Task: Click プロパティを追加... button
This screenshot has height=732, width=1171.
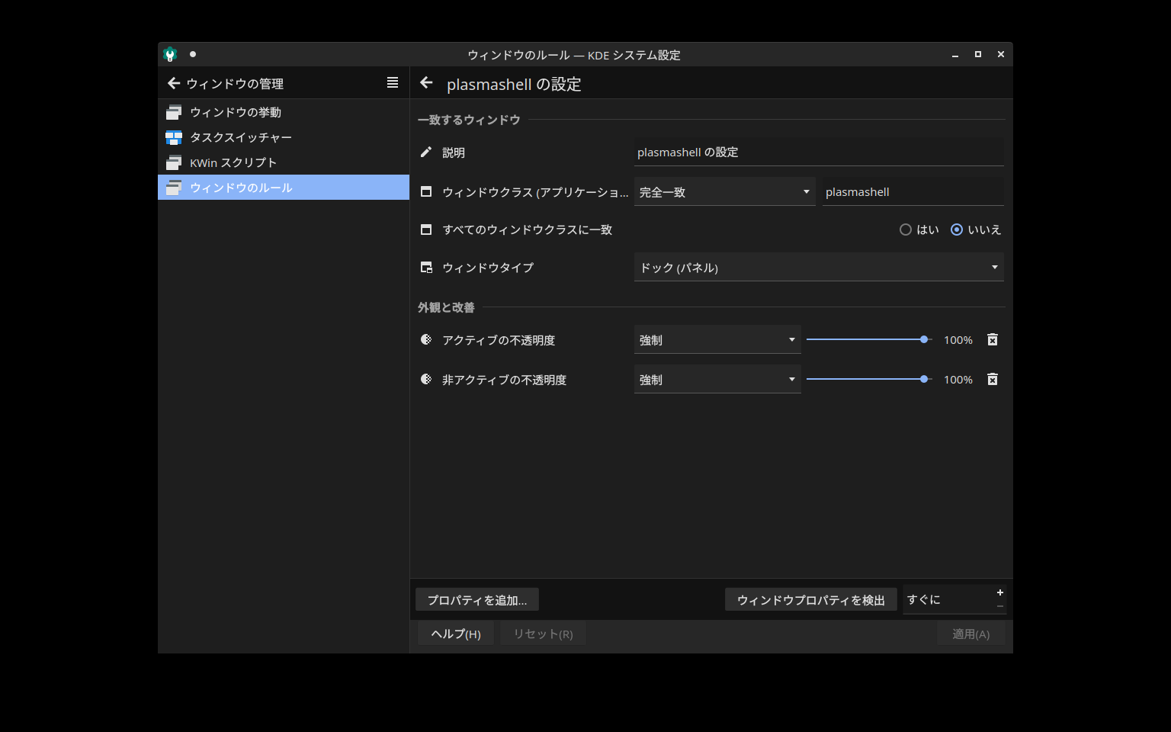Action: coord(477,599)
